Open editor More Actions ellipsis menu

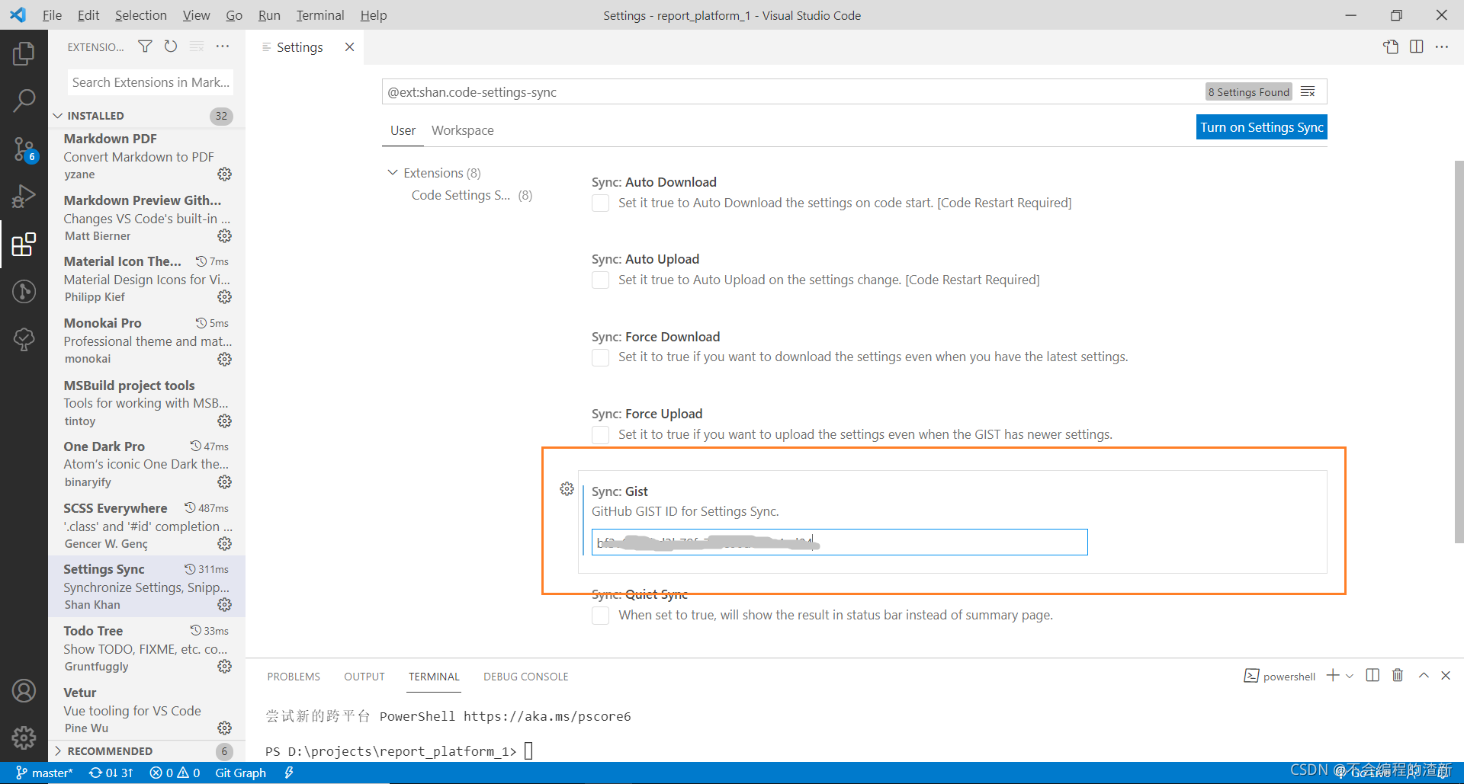pos(1442,46)
